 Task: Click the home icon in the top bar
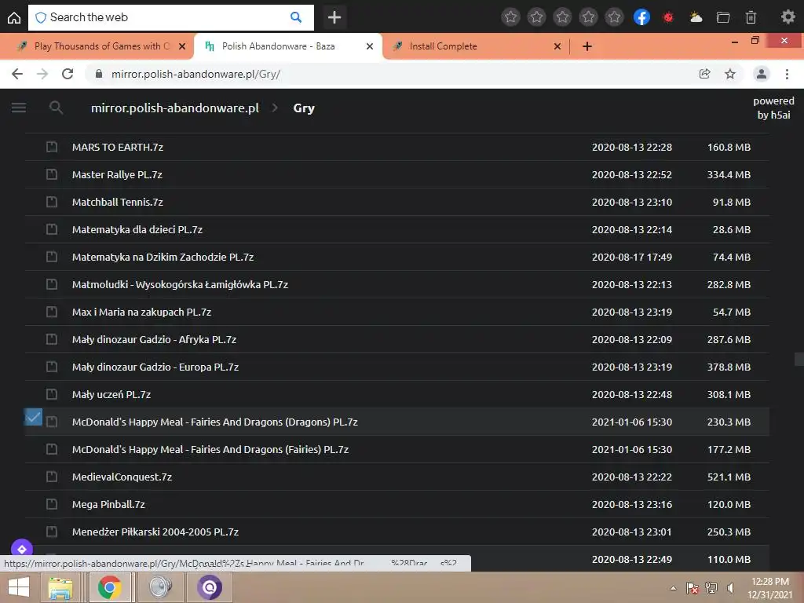pyautogui.click(x=14, y=17)
